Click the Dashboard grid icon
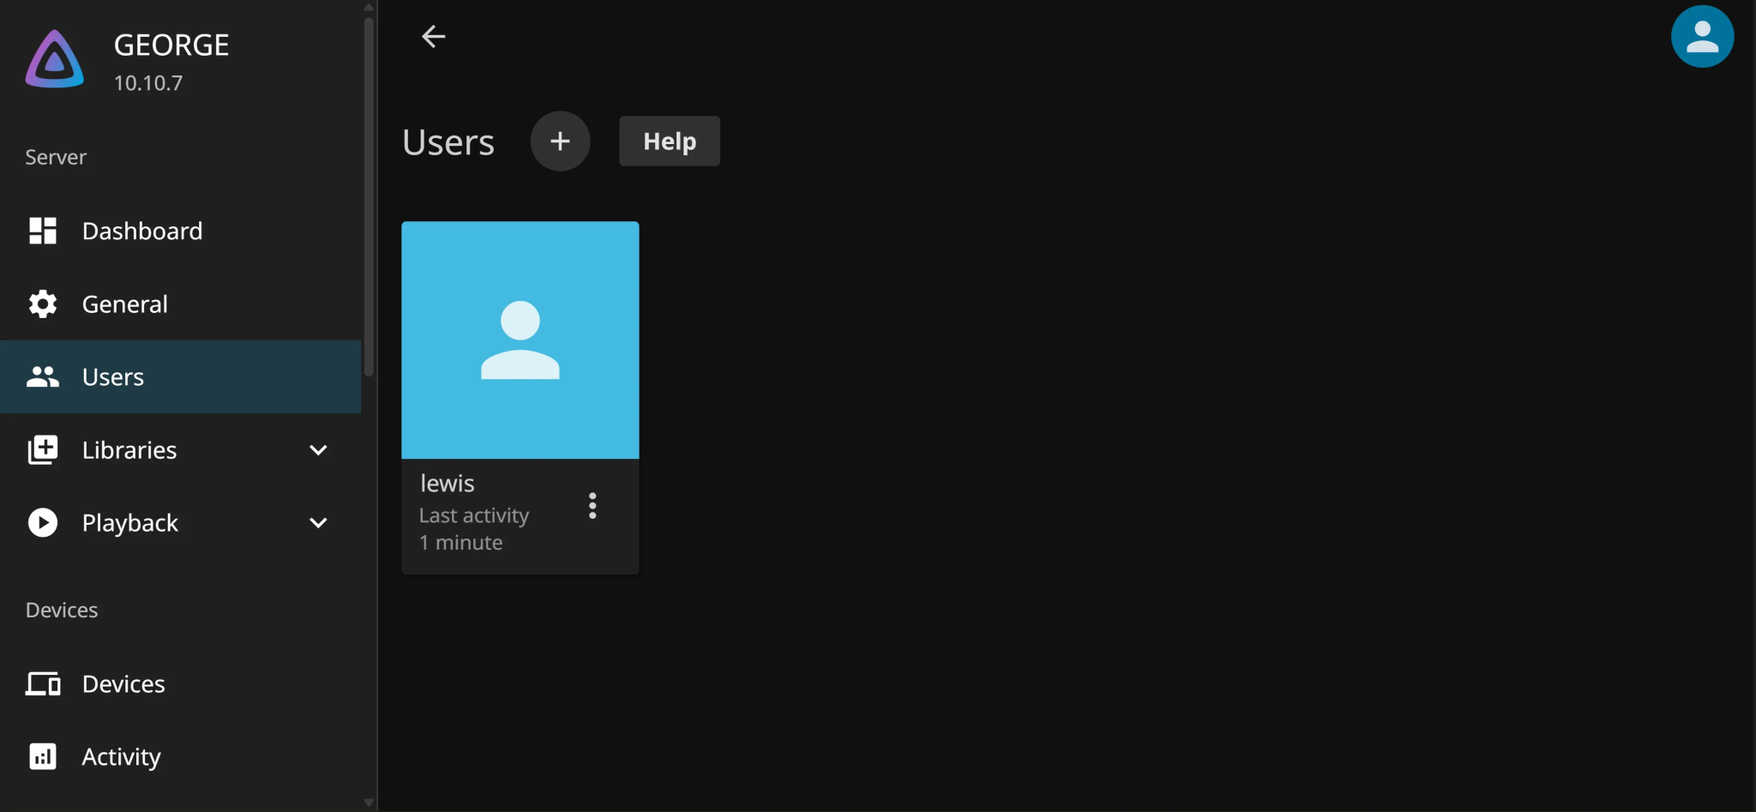 43,231
